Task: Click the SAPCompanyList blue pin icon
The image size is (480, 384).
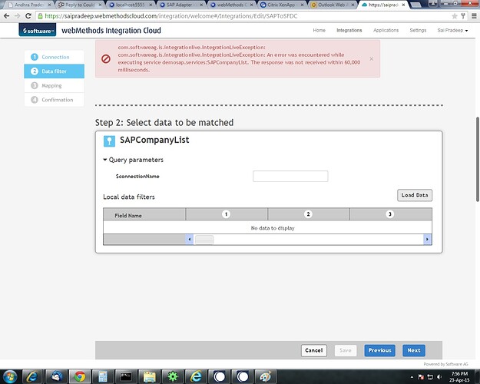Action: click(109, 141)
